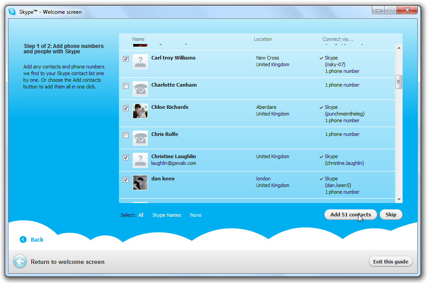Click the london location text
Image resolution: width=428 pixels, height=283 pixels.
(263, 179)
